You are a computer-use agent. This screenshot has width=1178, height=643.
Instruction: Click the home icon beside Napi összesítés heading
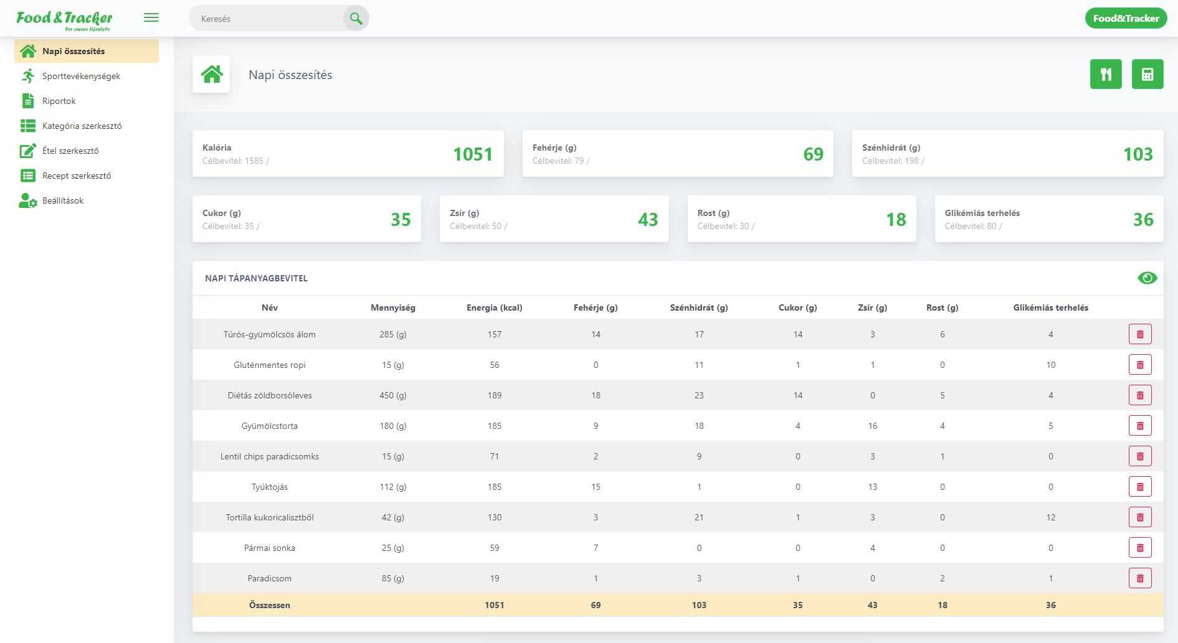pyautogui.click(x=211, y=74)
